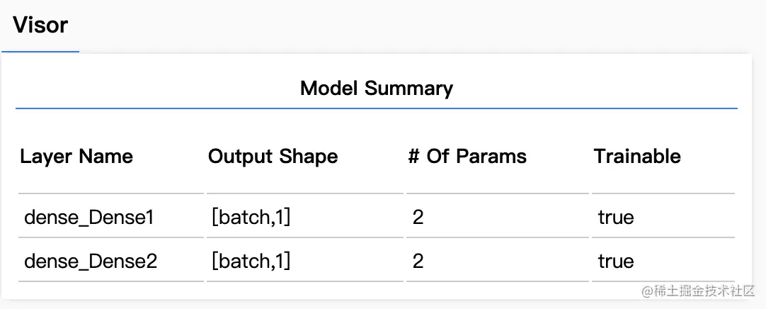Click the gray line under Trainable header
Viewport: 766px width, 309px height.
(663, 193)
